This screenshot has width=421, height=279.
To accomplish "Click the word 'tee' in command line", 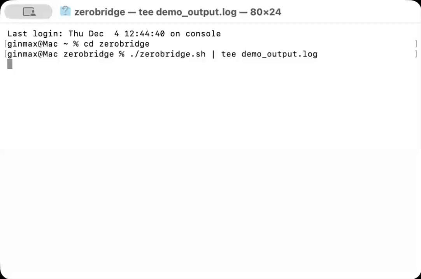I will tap(228, 54).
